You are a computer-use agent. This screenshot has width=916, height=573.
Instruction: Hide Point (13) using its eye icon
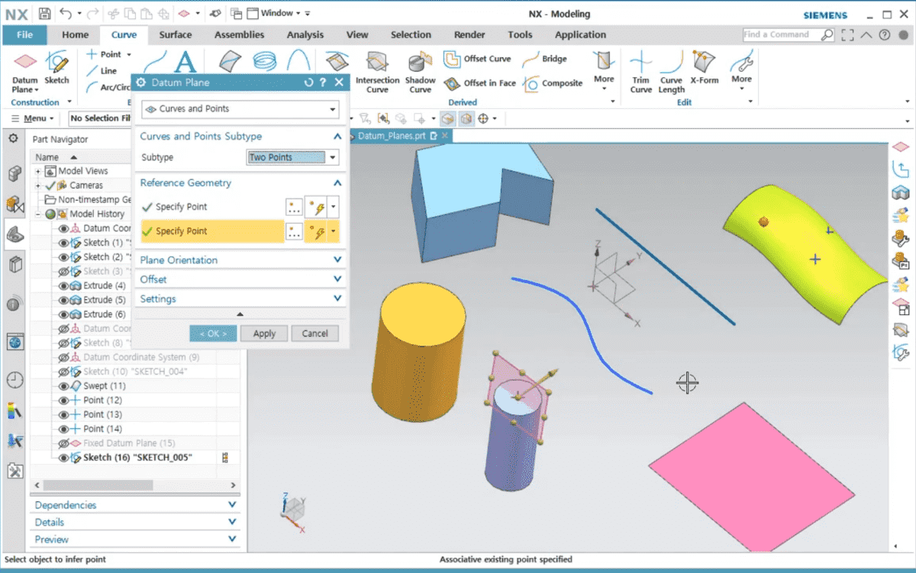64,414
